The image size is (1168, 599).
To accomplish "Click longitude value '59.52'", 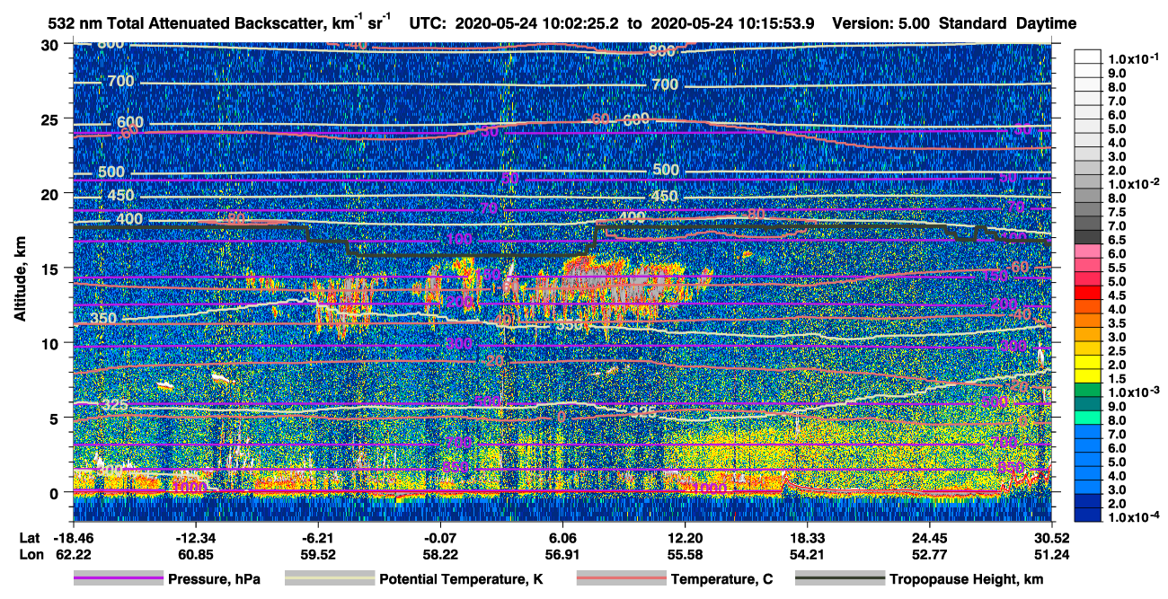I will [x=317, y=555].
